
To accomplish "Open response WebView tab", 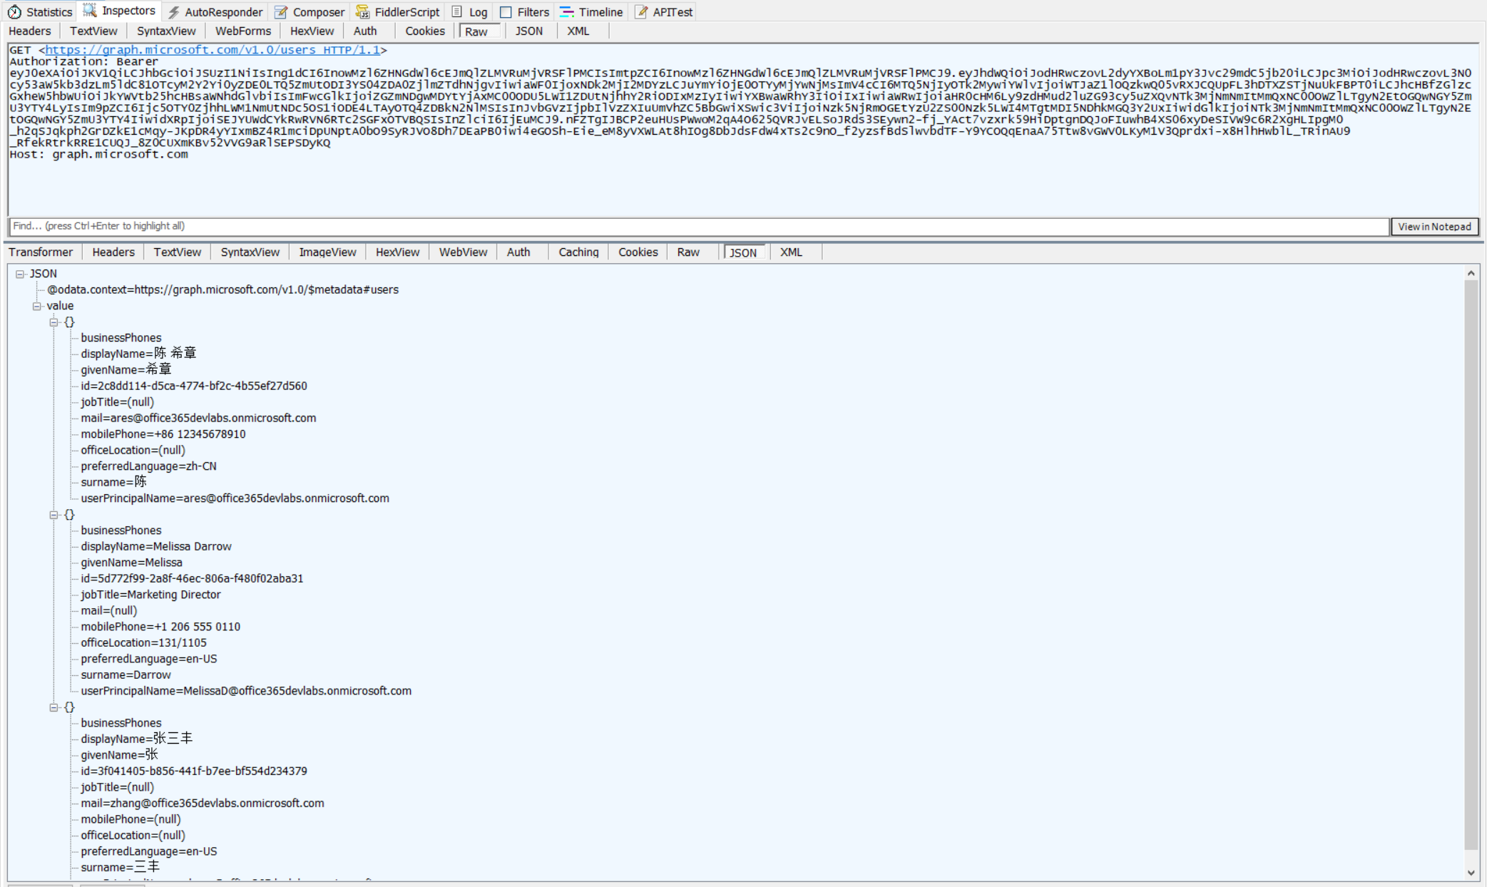I will [463, 252].
